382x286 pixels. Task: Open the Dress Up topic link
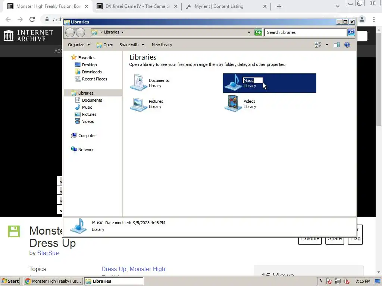tap(114, 269)
